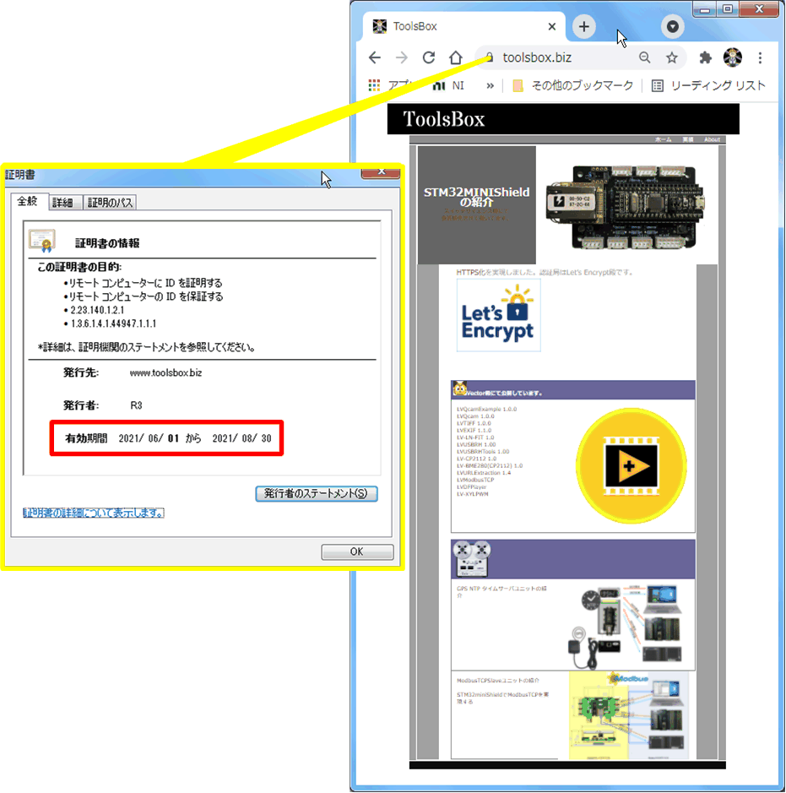Open the Chrome profile avatar
This screenshot has width=786, height=793.
733,57
